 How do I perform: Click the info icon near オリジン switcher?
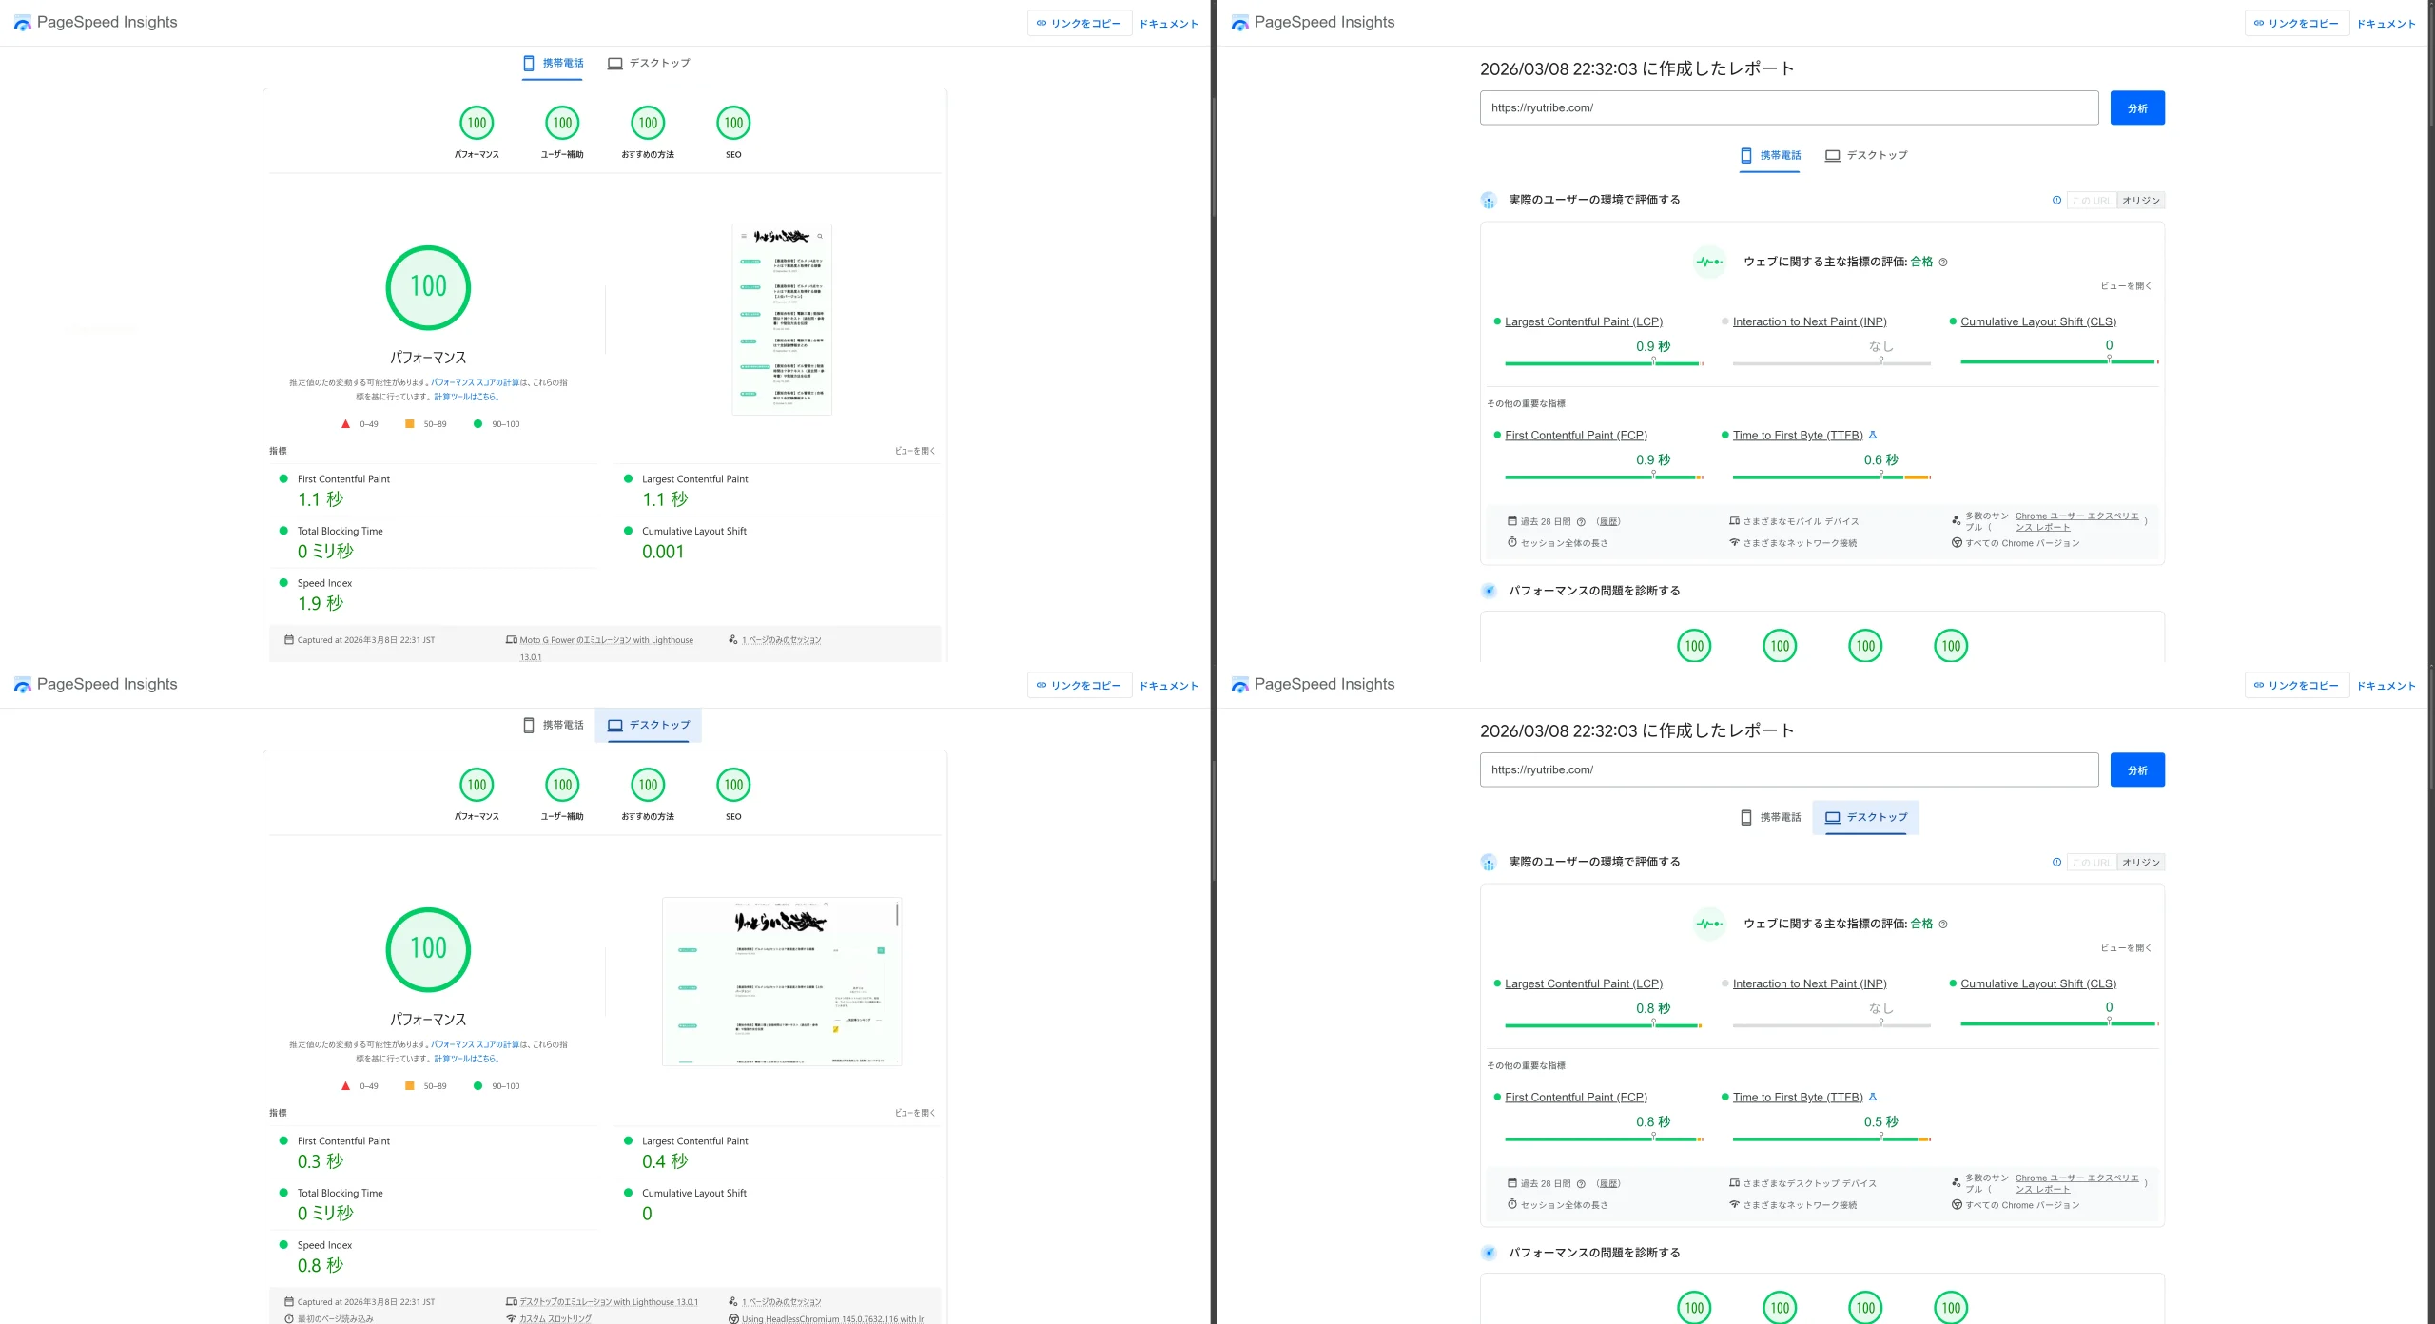[2055, 200]
